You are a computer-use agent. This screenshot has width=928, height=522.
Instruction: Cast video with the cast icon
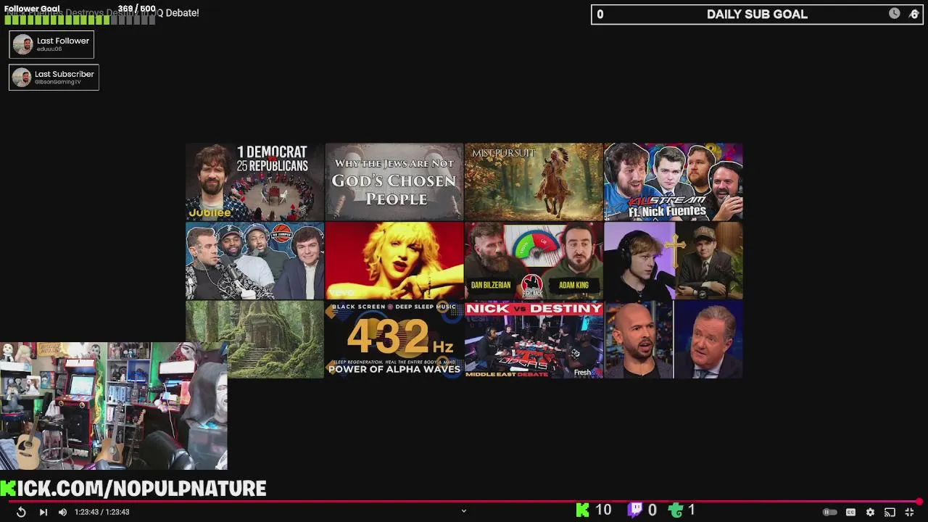point(890,512)
